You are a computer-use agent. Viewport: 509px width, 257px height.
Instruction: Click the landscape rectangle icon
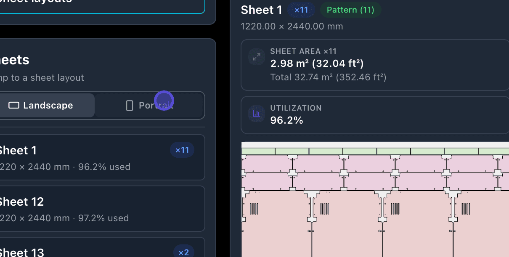[x=14, y=105]
